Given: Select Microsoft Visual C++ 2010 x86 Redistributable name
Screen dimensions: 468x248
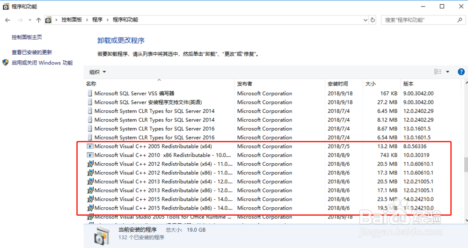Looking at the screenshot, I should (163, 155).
